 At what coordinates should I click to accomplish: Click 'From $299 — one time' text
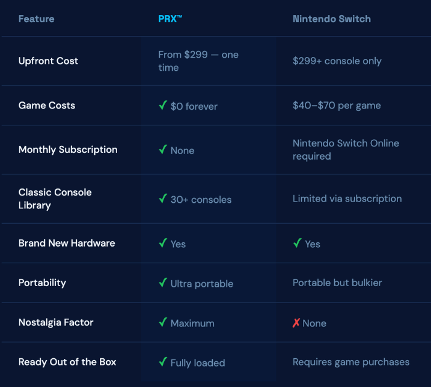(x=198, y=61)
